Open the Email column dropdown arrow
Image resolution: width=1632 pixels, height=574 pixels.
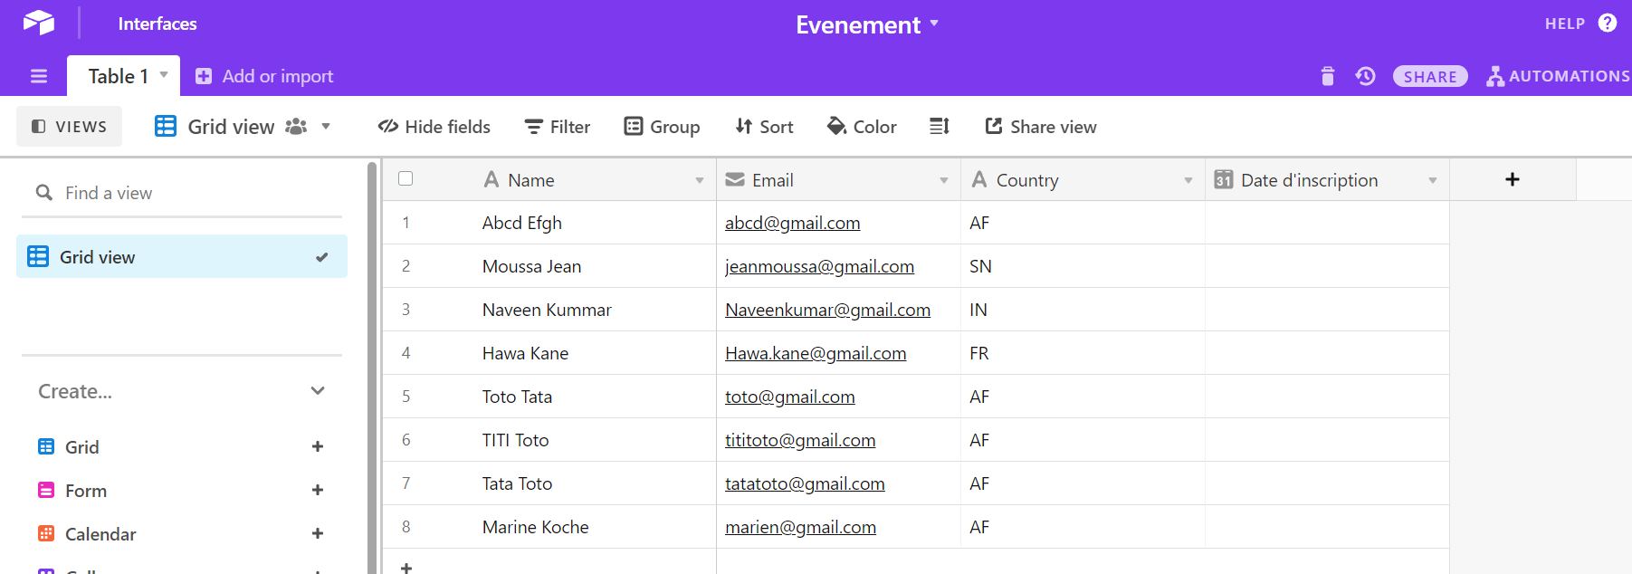point(944,180)
